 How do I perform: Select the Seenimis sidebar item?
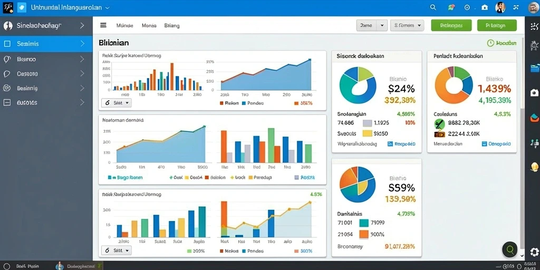pos(46,44)
